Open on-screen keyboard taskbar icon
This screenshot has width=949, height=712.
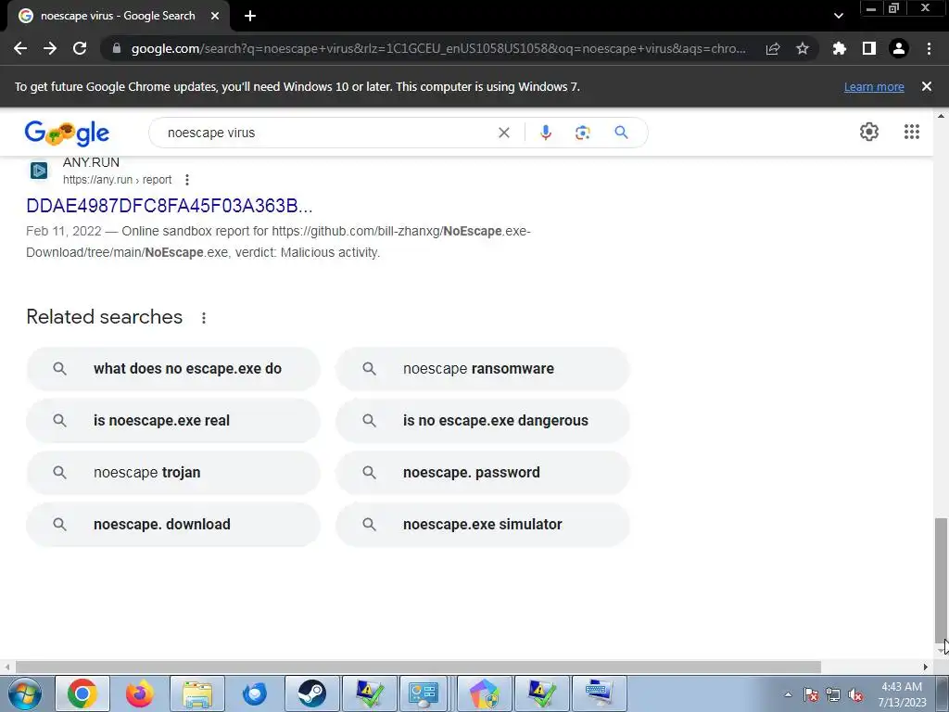coord(600,693)
